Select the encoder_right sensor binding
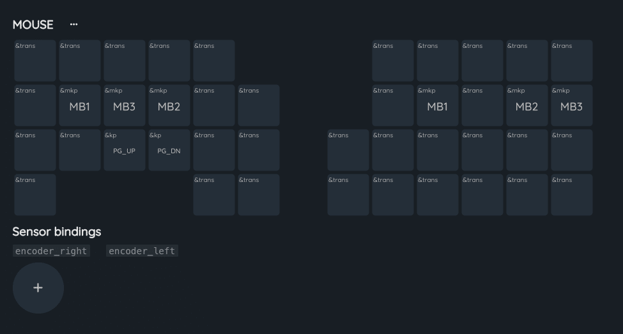Viewport: 623px width, 334px height. [x=51, y=251]
